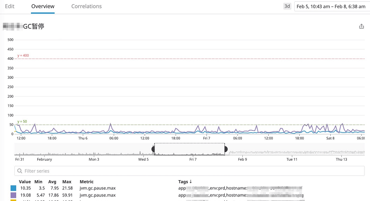Click the share/export icon above the graph
The width and height of the screenshot is (370, 201).
click(x=362, y=27)
